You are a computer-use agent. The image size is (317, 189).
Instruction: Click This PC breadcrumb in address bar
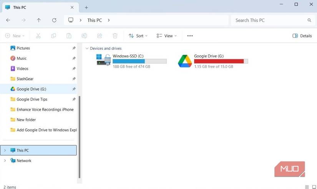(x=95, y=20)
